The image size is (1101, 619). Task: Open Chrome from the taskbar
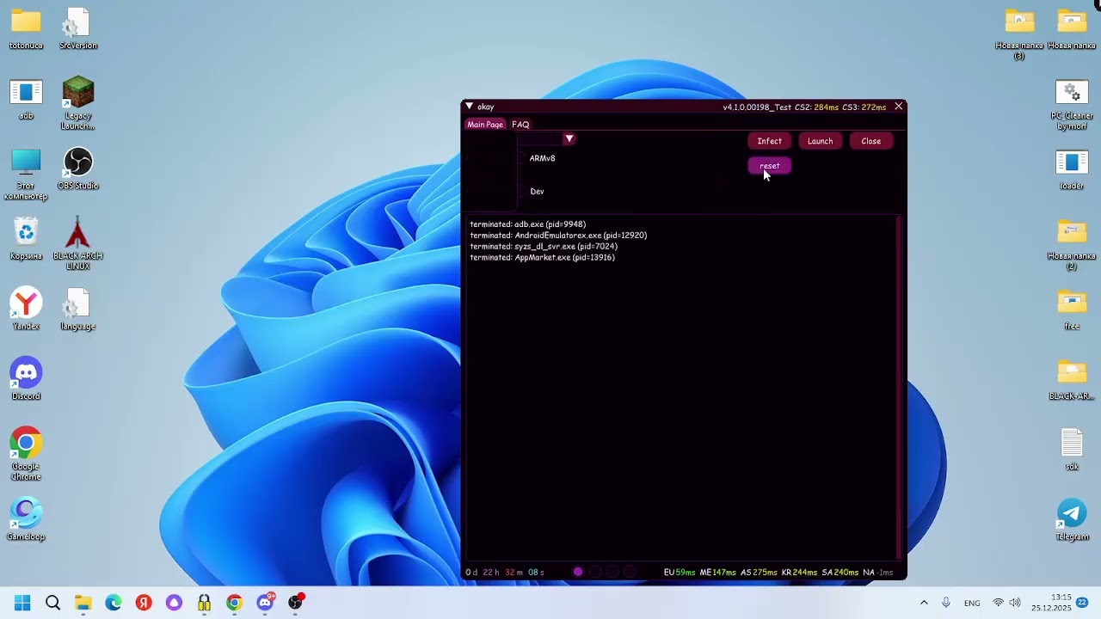234,603
